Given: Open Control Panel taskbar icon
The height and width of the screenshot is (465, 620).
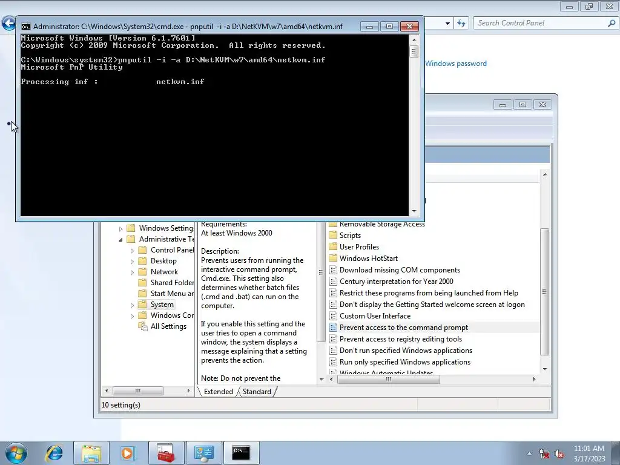Looking at the screenshot, I should (x=203, y=453).
